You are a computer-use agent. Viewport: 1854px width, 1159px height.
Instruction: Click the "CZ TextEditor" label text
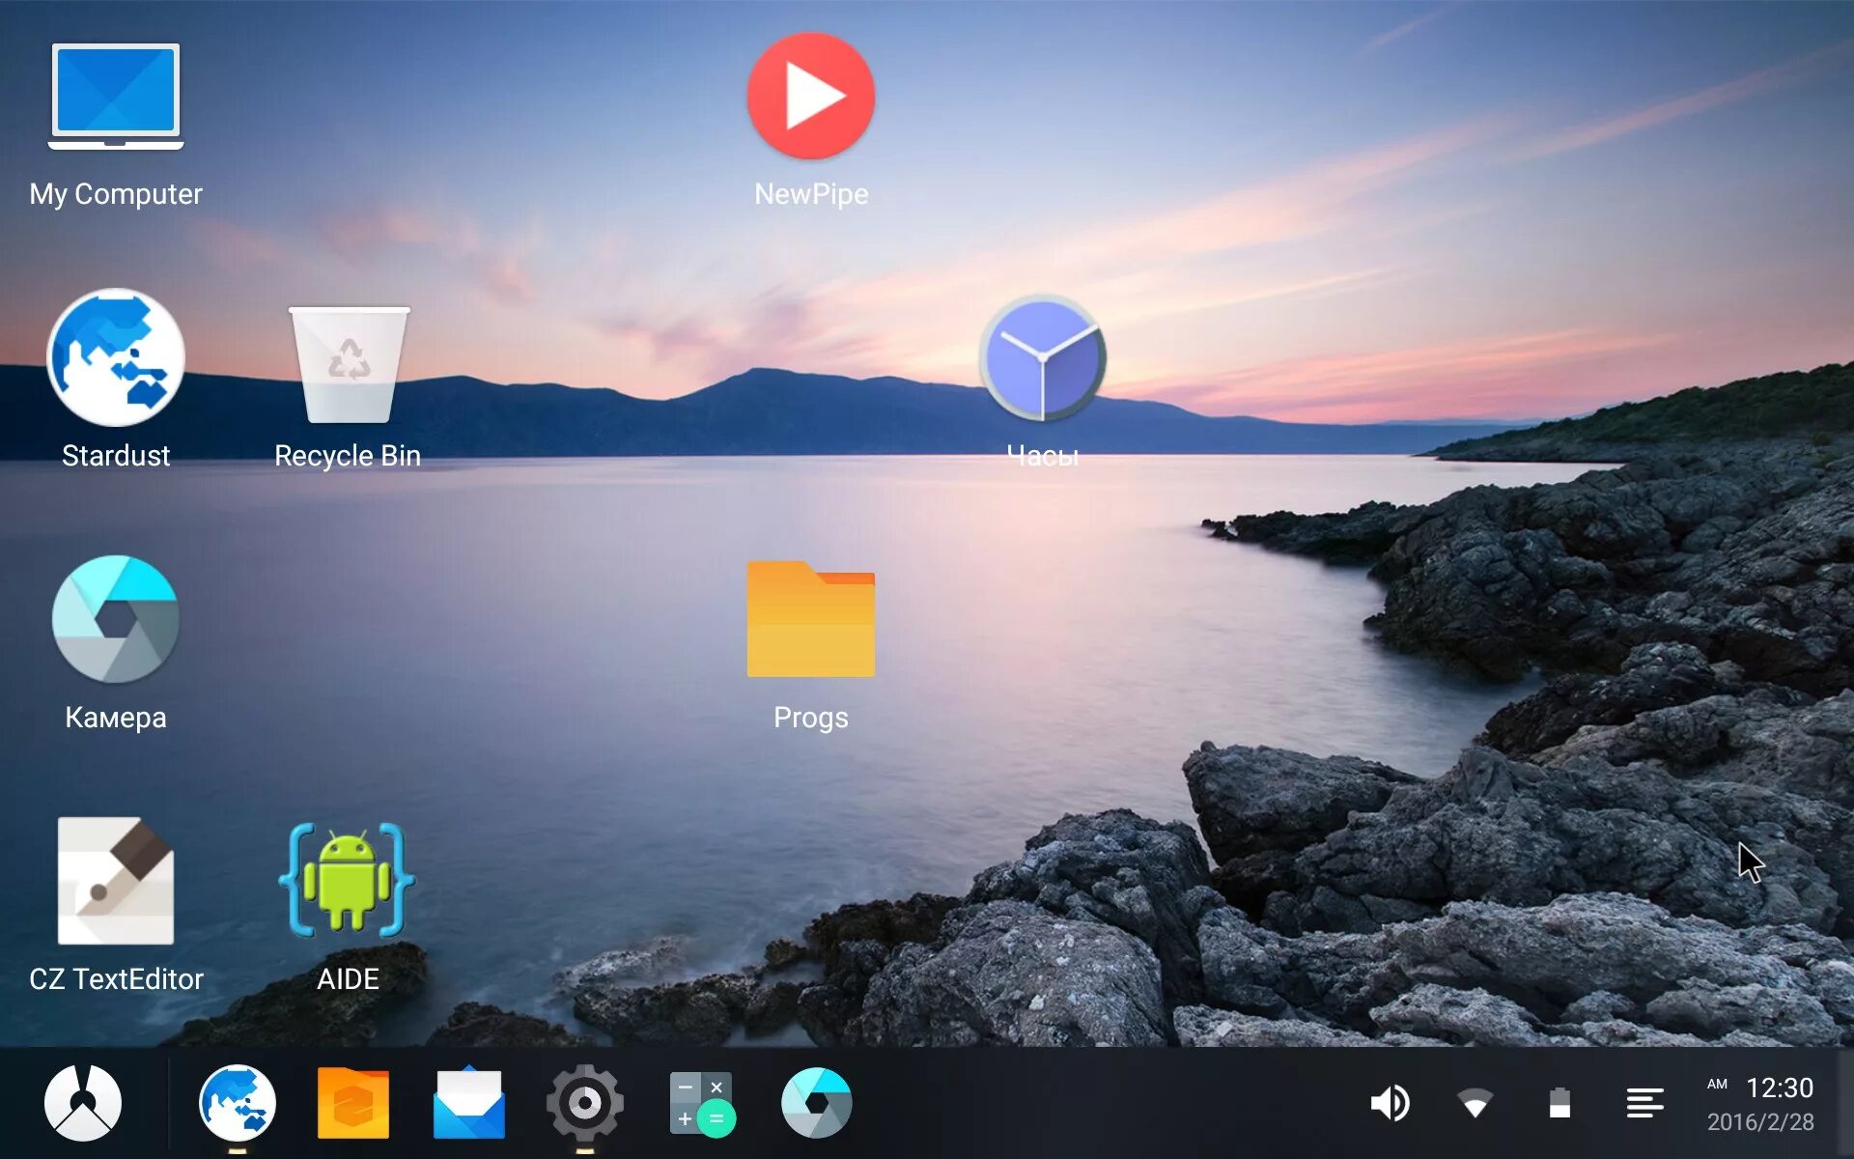coord(116,979)
